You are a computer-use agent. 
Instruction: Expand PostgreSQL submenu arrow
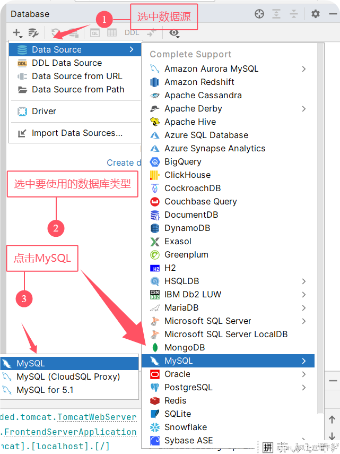303,388
